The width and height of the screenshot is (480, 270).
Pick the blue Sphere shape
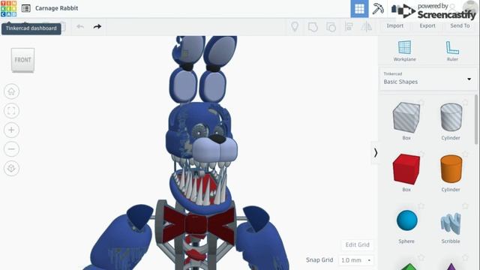click(x=406, y=220)
